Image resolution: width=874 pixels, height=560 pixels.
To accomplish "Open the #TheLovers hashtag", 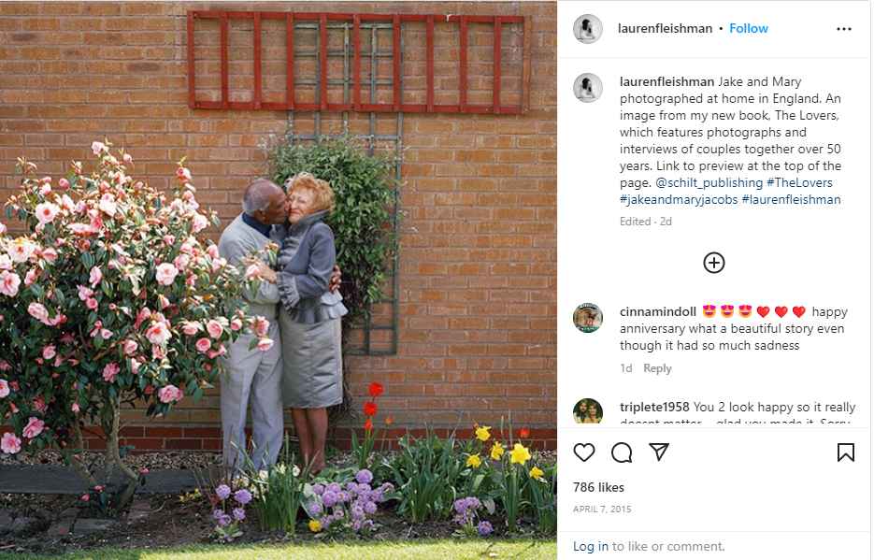I will point(799,182).
